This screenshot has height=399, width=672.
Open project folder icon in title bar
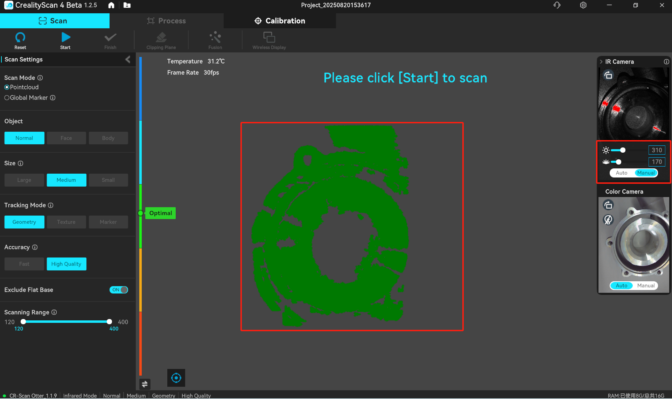pos(127,5)
